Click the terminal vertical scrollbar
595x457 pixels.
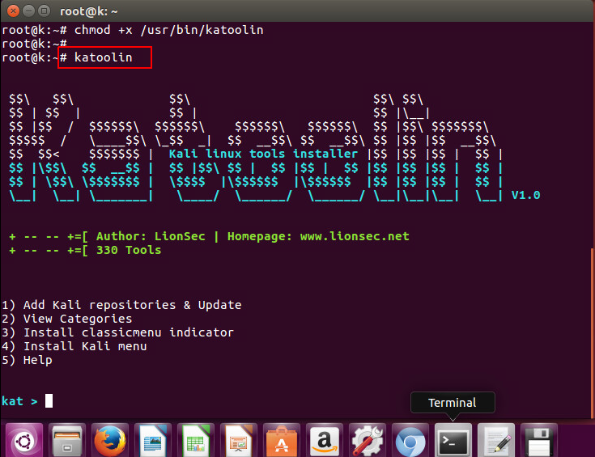tap(593, 333)
